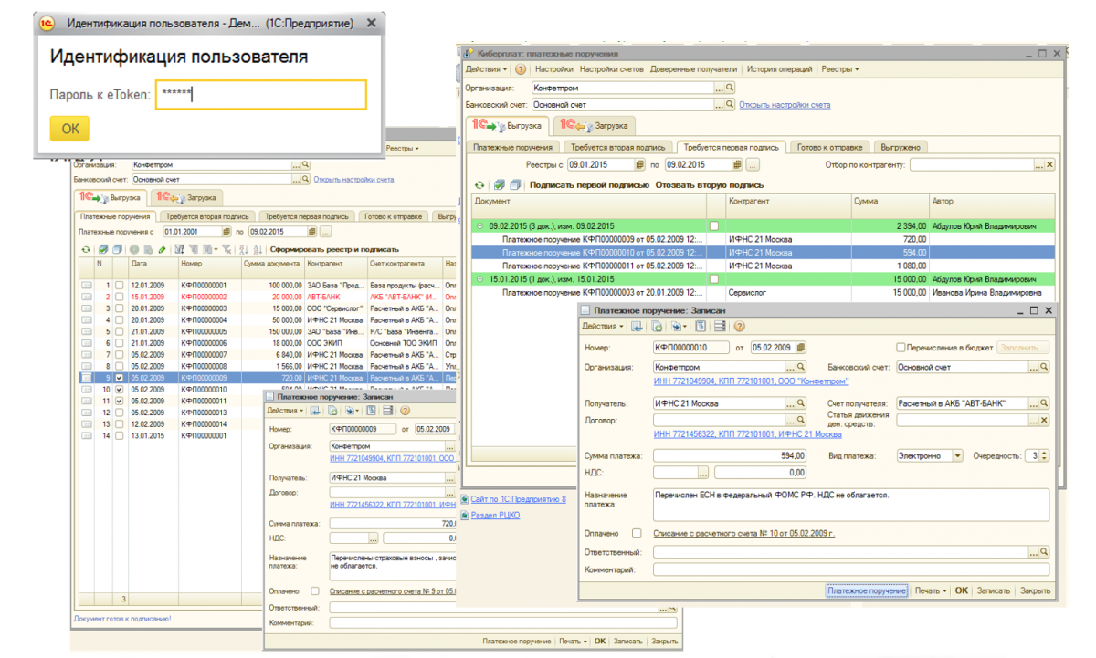This screenshot has width=1096, height=658.
Task: Click magnifier icon next to Получатель ИФНС 21 Москва
Action: pyautogui.click(x=800, y=403)
